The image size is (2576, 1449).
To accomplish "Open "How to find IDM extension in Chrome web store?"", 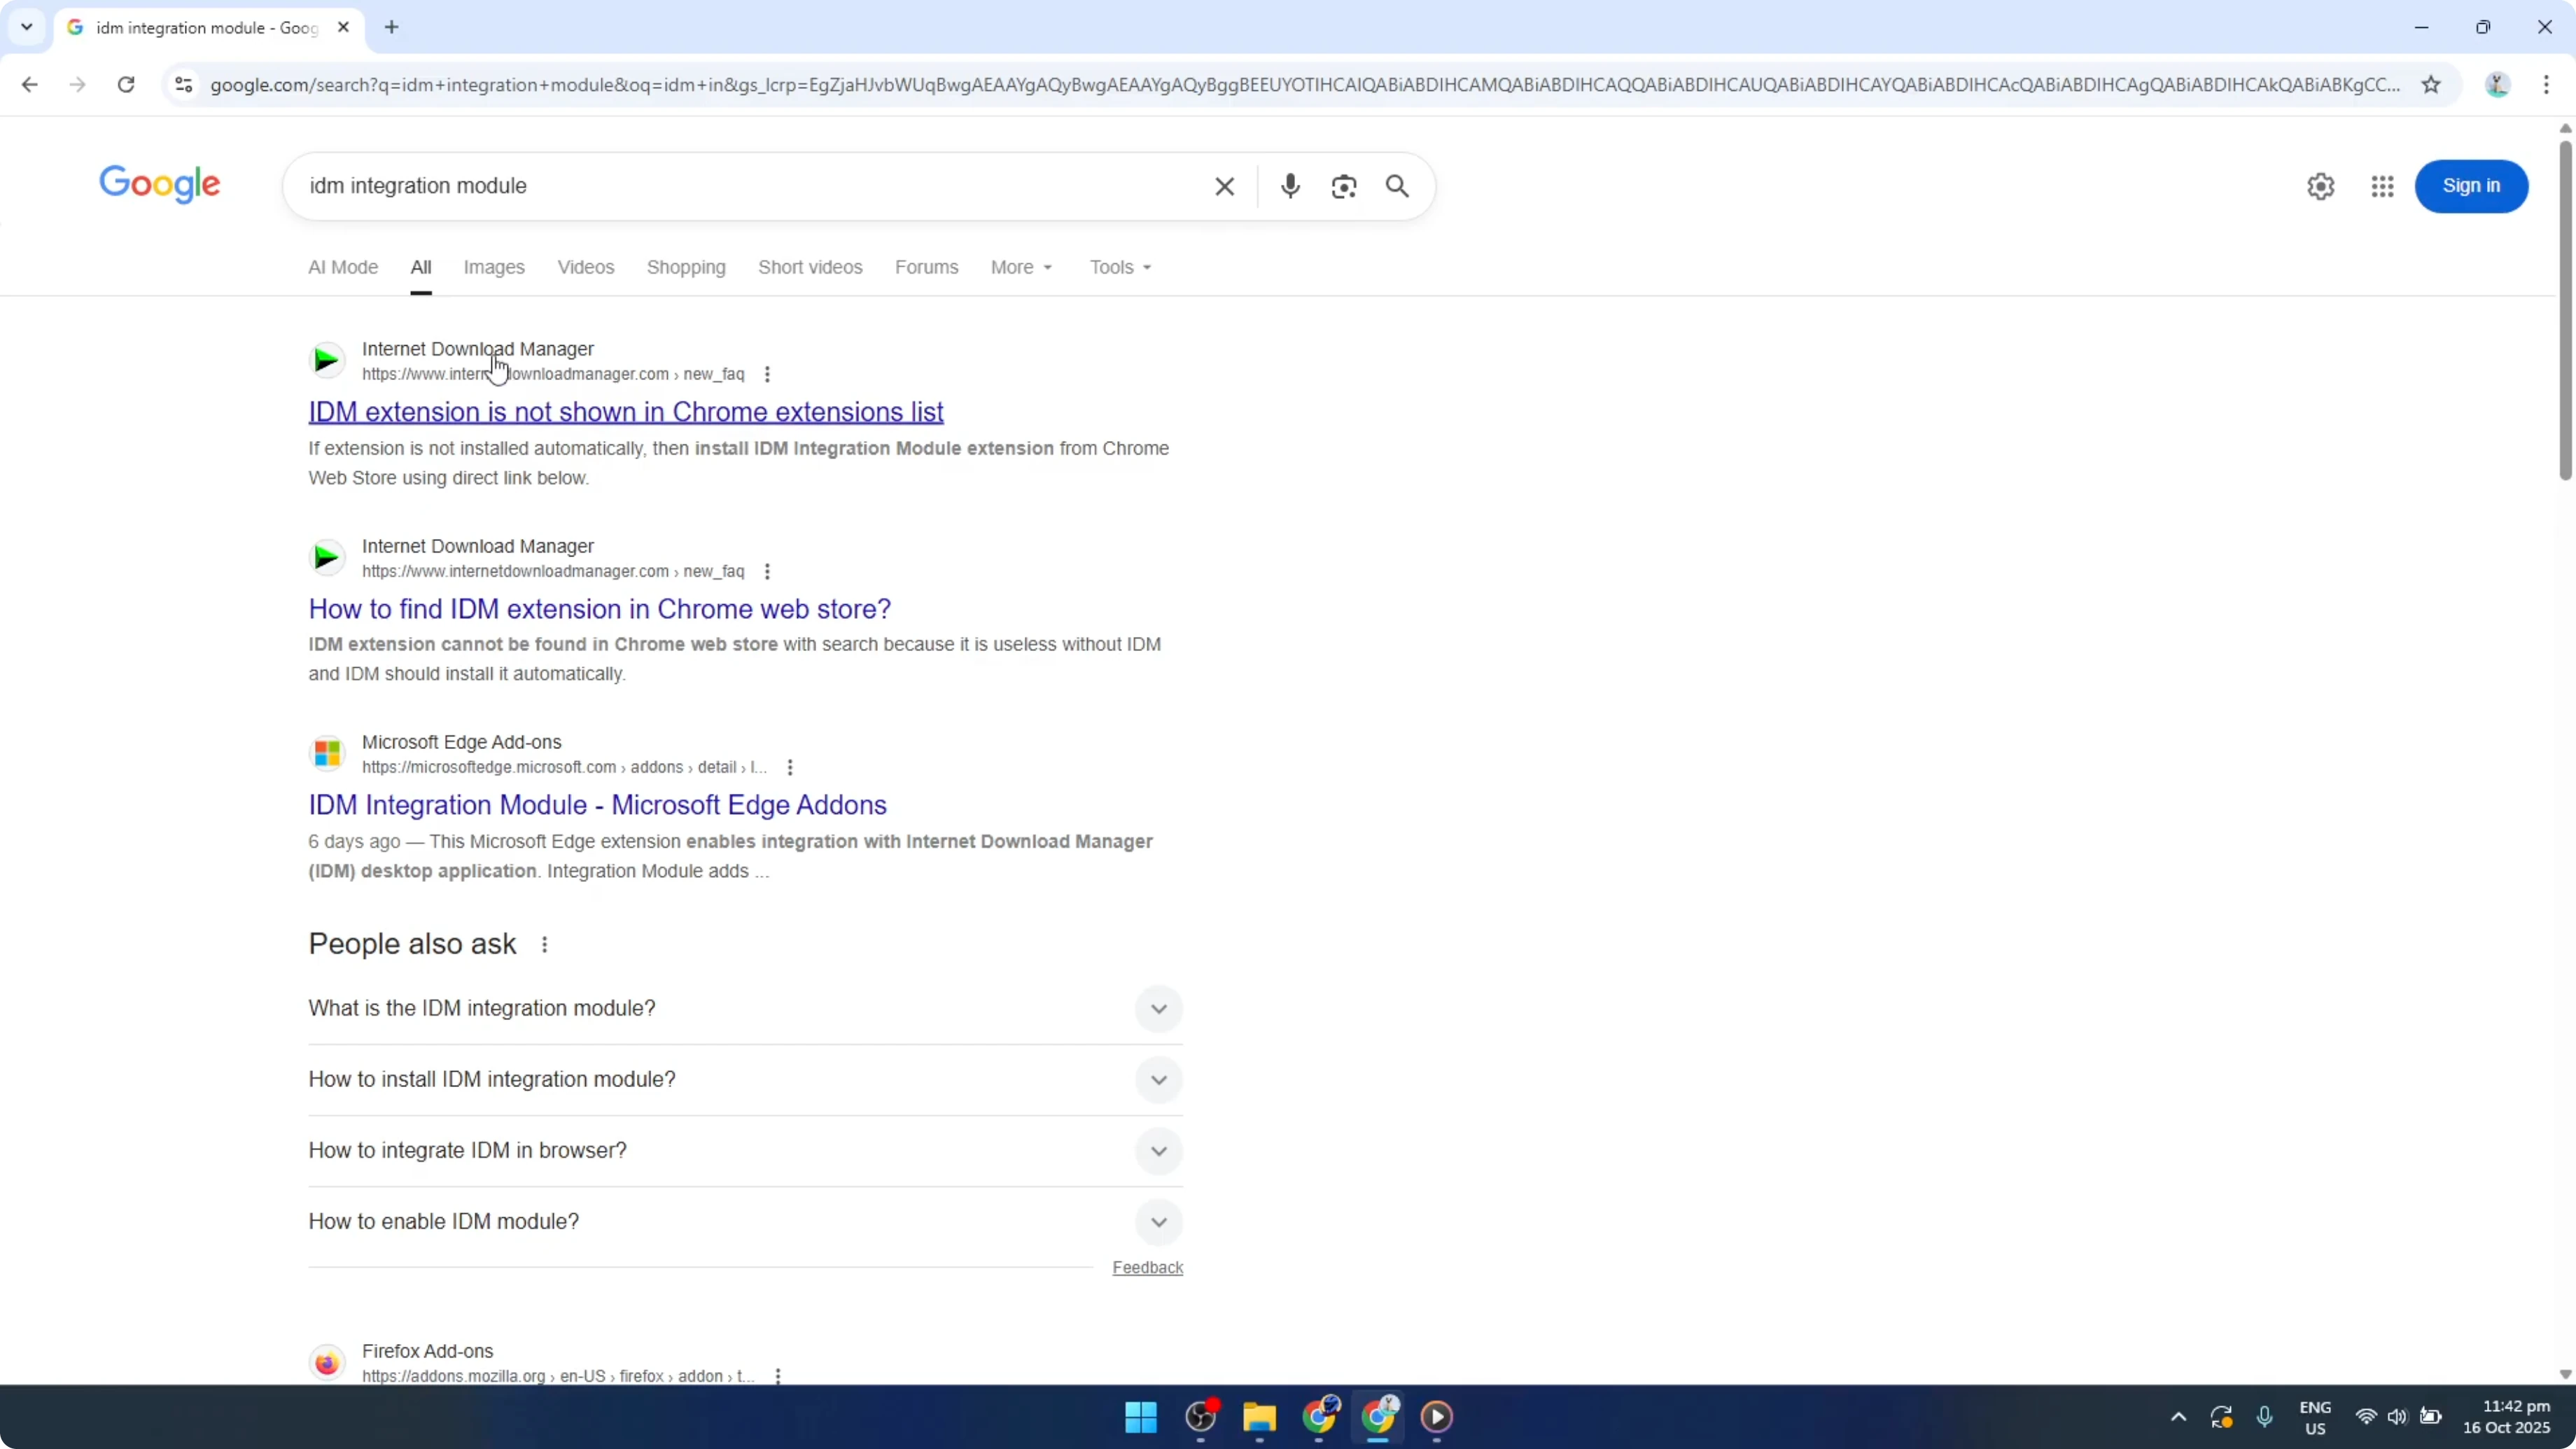I will tap(599, 608).
